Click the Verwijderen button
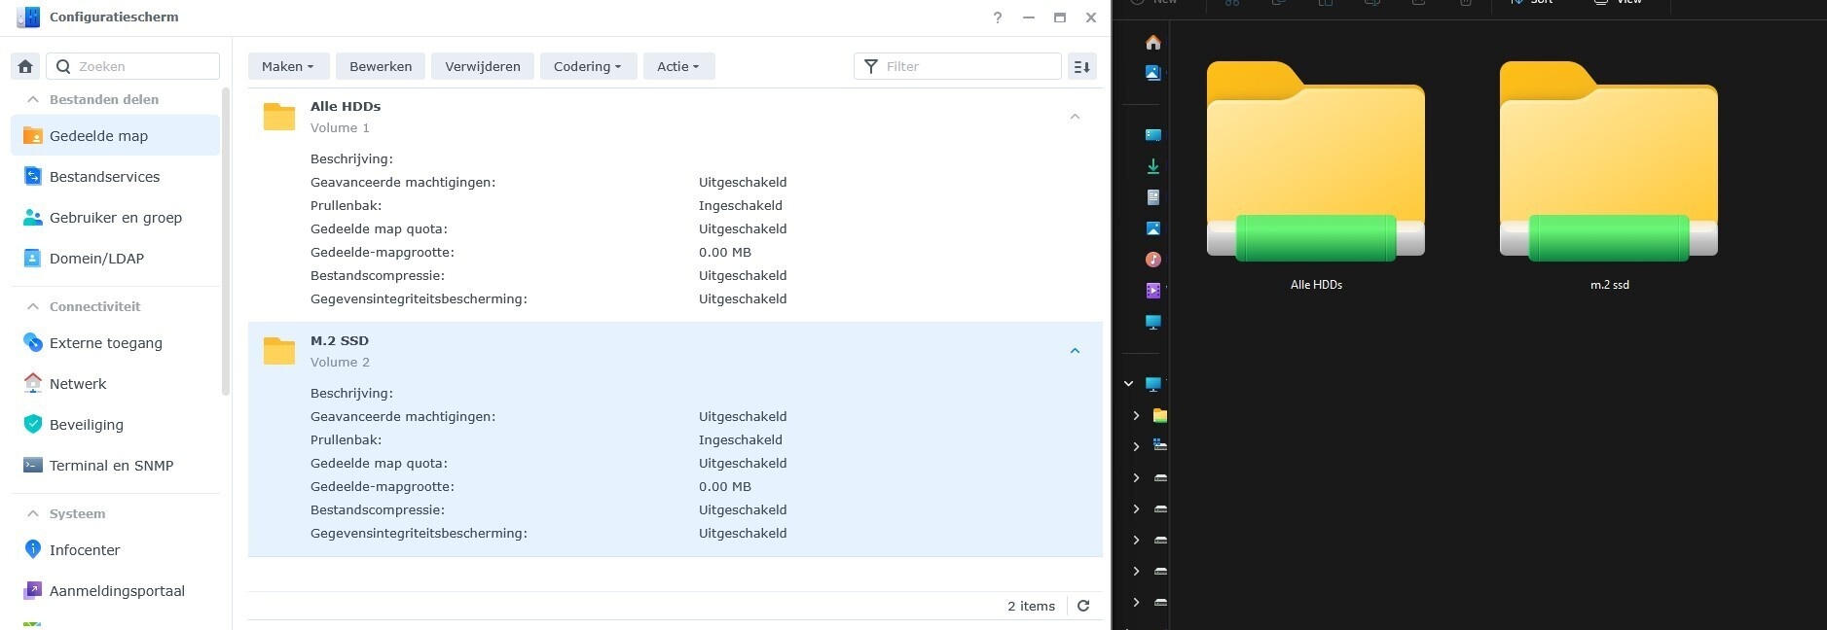This screenshot has width=1827, height=630. 483,66
